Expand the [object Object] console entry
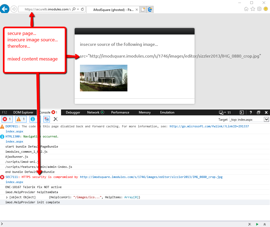This screenshot has width=270, height=227. point(7,197)
